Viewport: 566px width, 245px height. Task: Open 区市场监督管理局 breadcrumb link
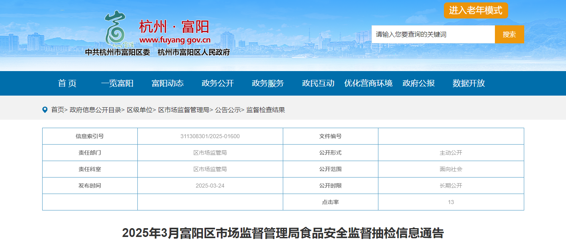184,110
